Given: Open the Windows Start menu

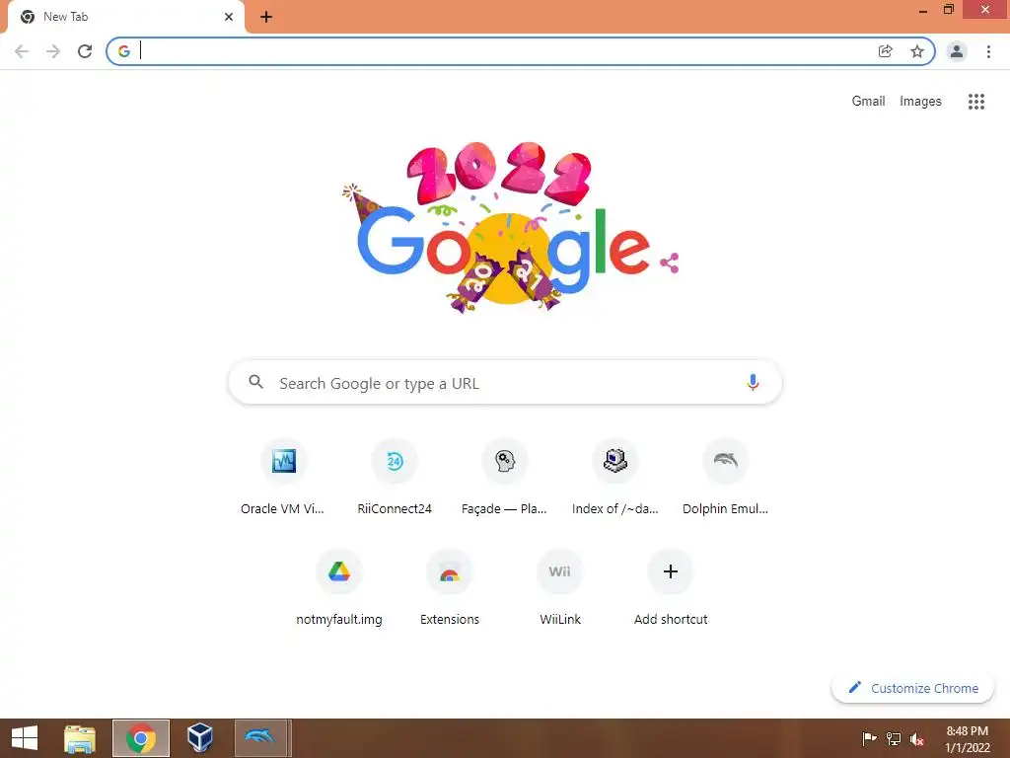Looking at the screenshot, I should (25, 738).
